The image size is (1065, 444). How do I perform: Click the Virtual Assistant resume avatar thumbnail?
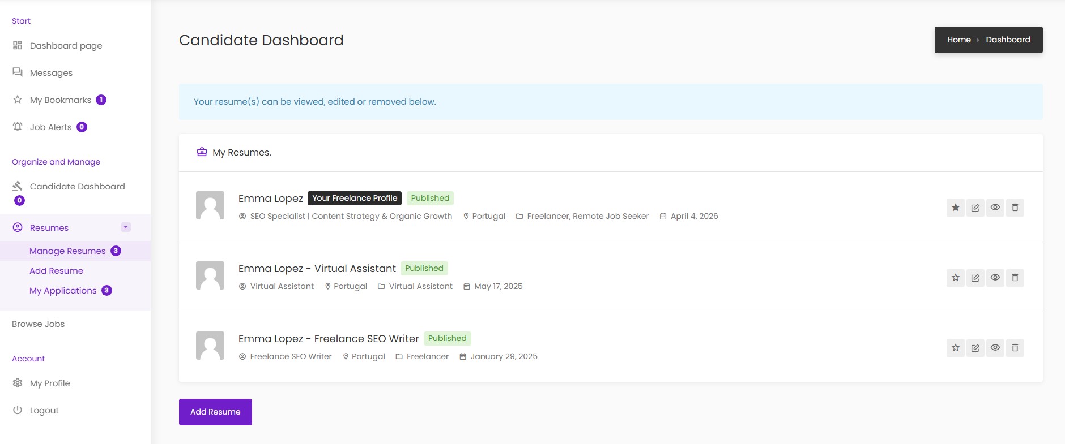pos(210,275)
